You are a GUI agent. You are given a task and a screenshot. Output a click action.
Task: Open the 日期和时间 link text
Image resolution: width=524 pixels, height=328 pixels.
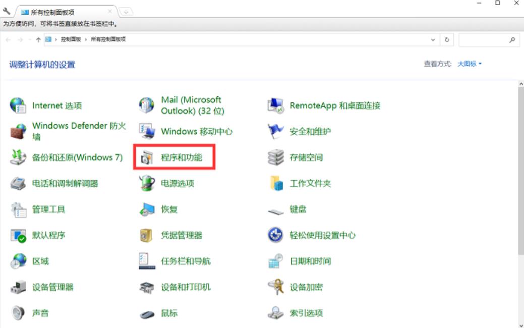pyautogui.click(x=311, y=261)
